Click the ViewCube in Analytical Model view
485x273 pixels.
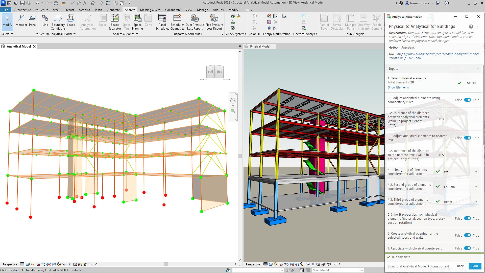pyautogui.click(x=215, y=72)
